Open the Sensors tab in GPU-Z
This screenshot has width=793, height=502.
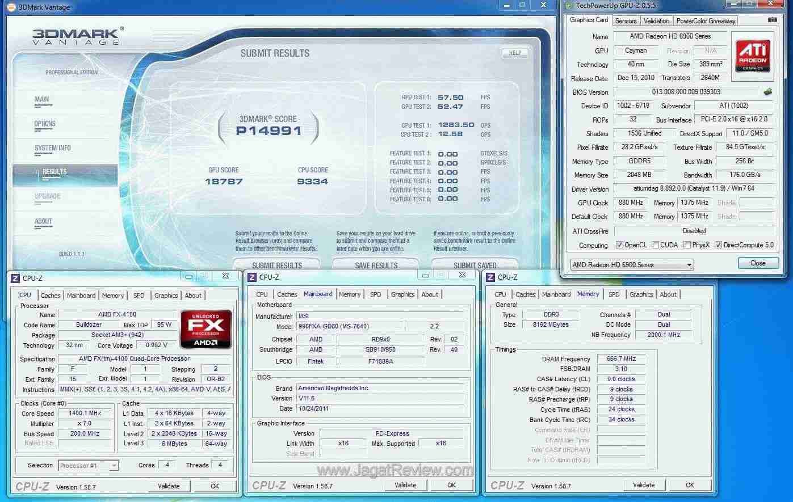coord(626,21)
